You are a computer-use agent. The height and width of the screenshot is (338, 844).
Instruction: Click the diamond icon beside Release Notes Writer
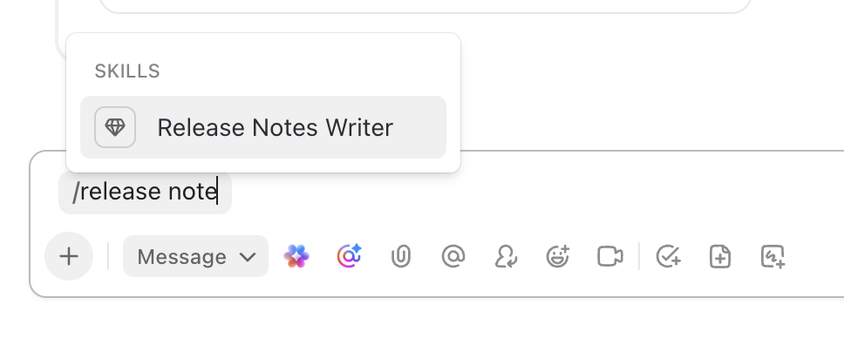click(114, 127)
